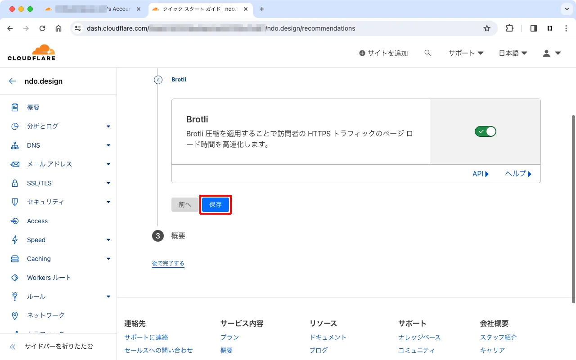Click the 概要 clipboard icon in sidebar
Screen dimensions: 576x360
tap(15, 108)
